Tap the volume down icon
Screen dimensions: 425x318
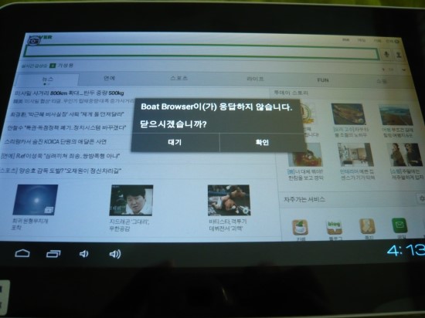pos(83,254)
